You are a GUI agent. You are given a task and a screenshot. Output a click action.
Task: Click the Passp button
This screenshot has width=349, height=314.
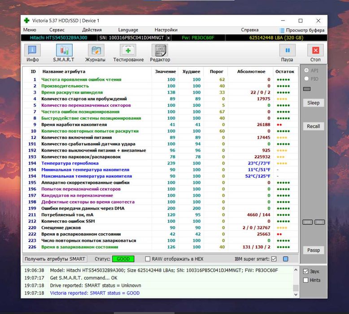(314, 250)
